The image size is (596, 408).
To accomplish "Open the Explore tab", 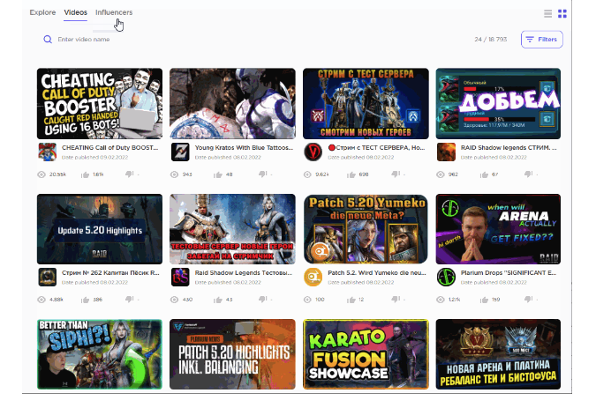I will click(42, 12).
